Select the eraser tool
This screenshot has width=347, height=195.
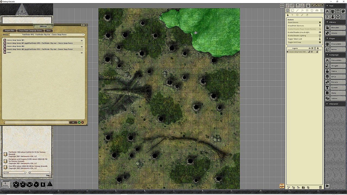coord(307,15)
